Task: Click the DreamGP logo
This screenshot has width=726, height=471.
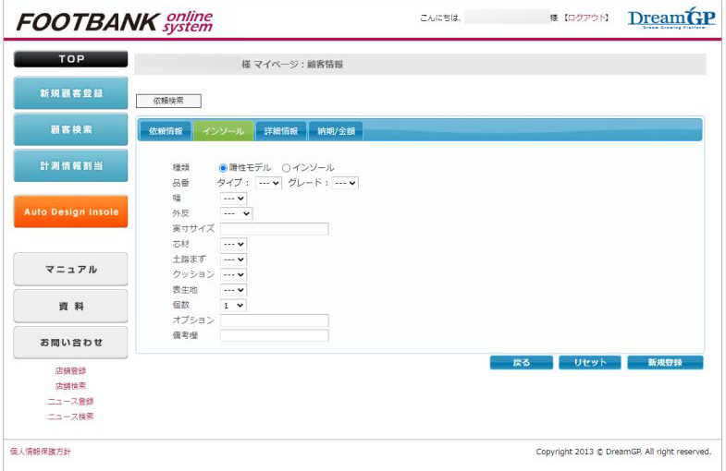Action: (671, 18)
